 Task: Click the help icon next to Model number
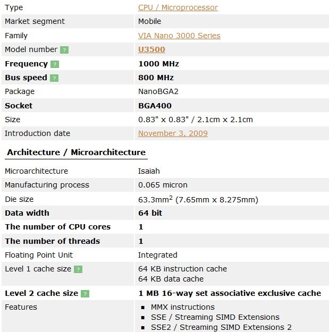tap(64, 50)
